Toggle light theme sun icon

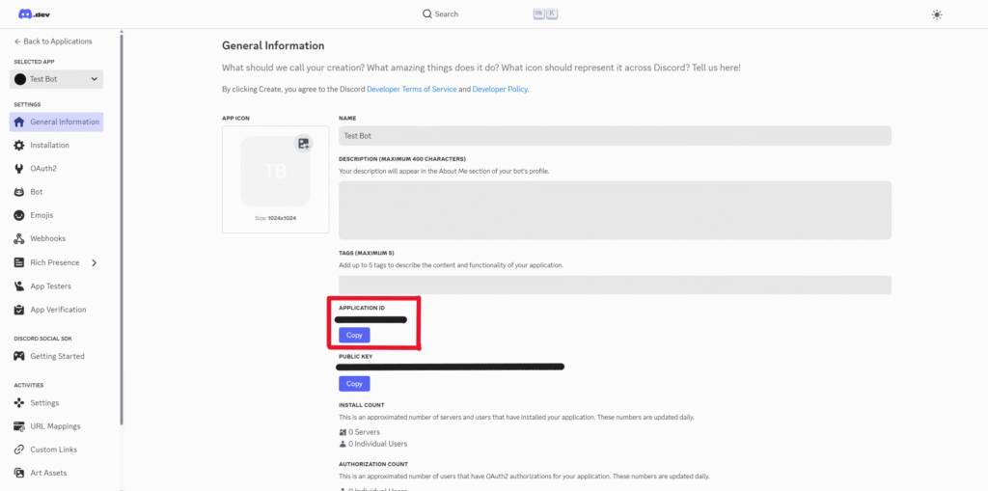coord(937,14)
